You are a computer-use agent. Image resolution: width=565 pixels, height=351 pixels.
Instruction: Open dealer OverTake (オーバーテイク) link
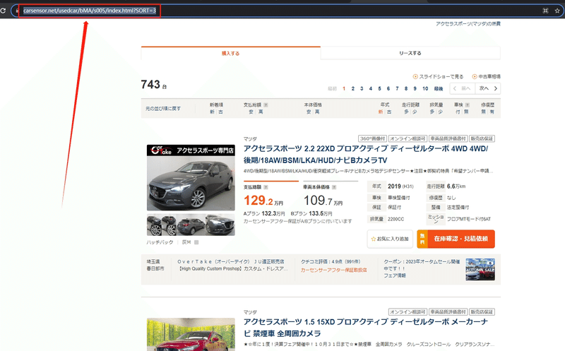[231, 261]
